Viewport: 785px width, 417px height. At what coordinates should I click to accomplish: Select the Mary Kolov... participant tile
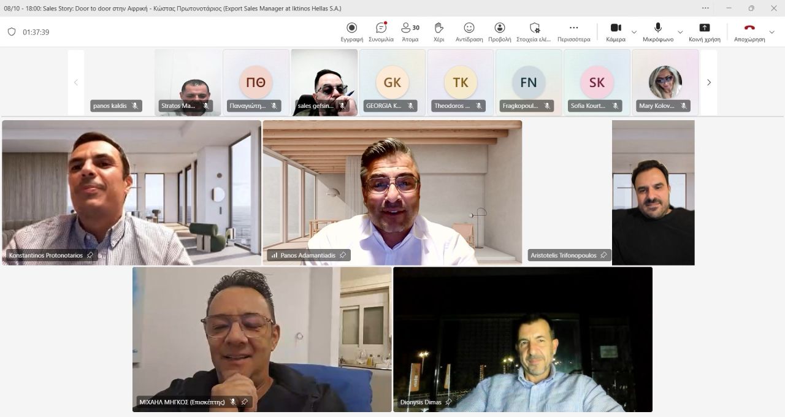665,82
